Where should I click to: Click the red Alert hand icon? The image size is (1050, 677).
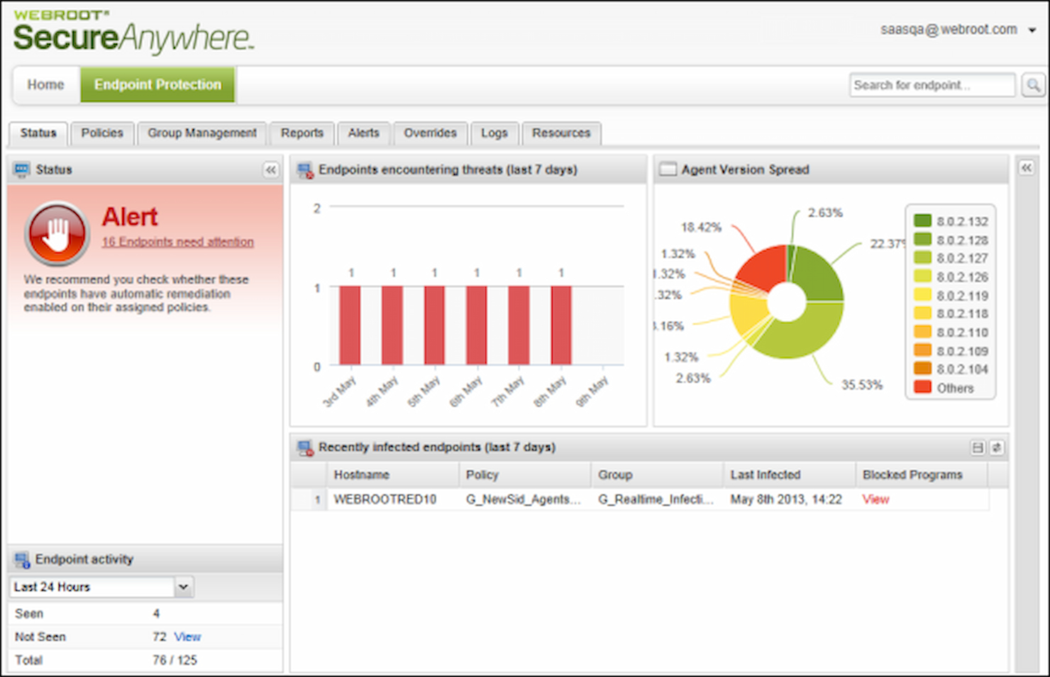coord(57,233)
